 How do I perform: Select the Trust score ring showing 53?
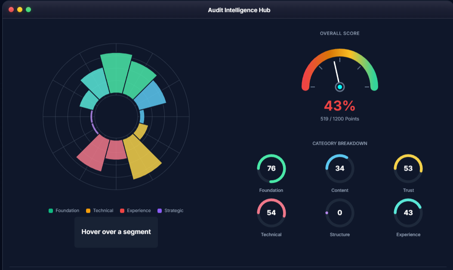[408, 169]
